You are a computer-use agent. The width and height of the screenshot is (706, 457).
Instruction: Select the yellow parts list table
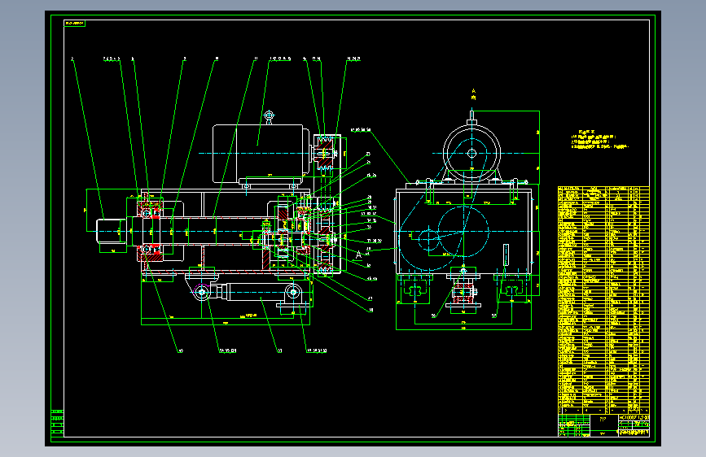tap(603, 300)
